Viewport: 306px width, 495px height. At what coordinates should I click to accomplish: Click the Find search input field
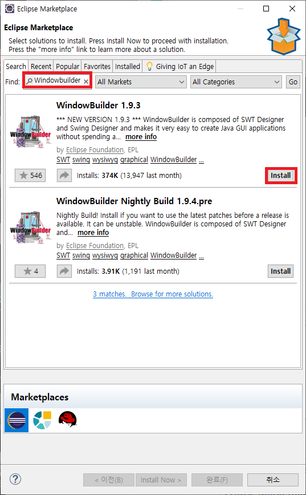tap(57, 80)
